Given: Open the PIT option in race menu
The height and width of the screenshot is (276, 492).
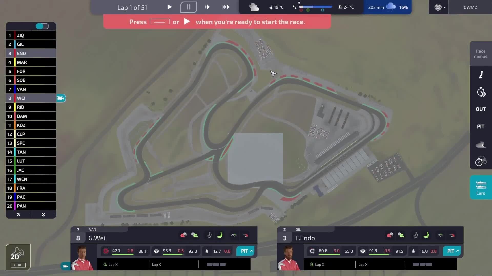Looking at the screenshot, I should 481,126.
